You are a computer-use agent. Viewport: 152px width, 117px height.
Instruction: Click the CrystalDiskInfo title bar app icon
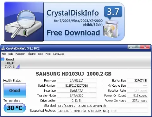[x=3, y=48]
